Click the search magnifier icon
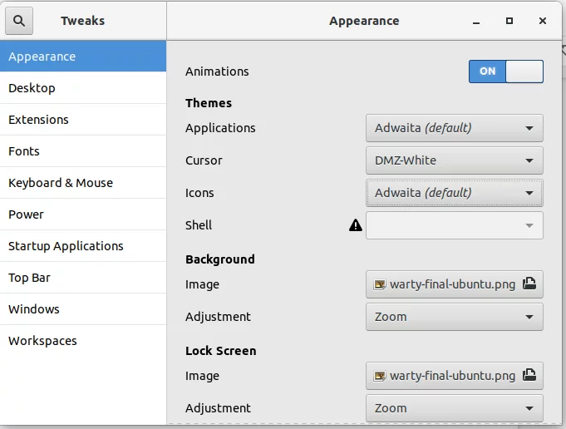 click(19, 21)
